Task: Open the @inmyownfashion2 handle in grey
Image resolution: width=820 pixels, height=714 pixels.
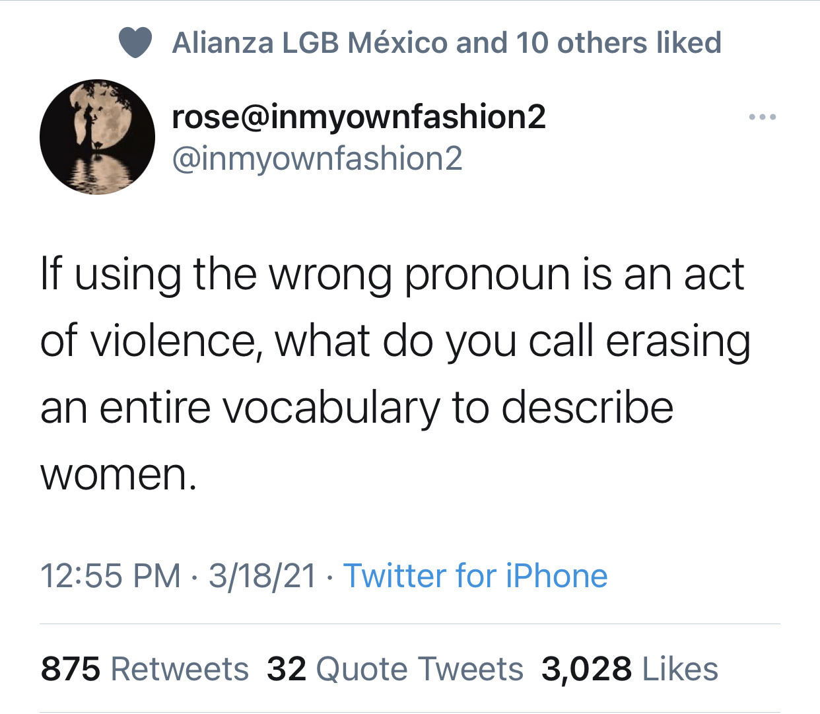Action: [317, 159]
